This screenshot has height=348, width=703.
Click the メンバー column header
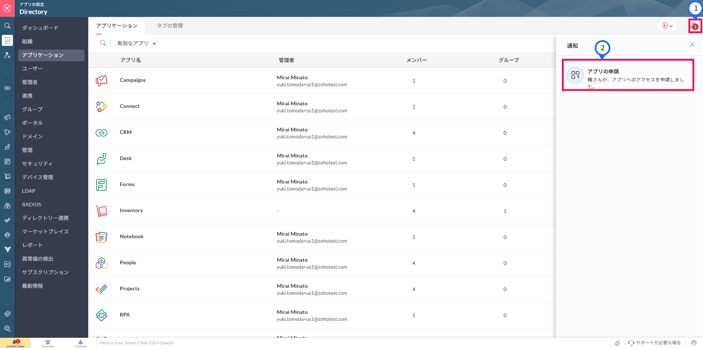(x=417, y=60)
